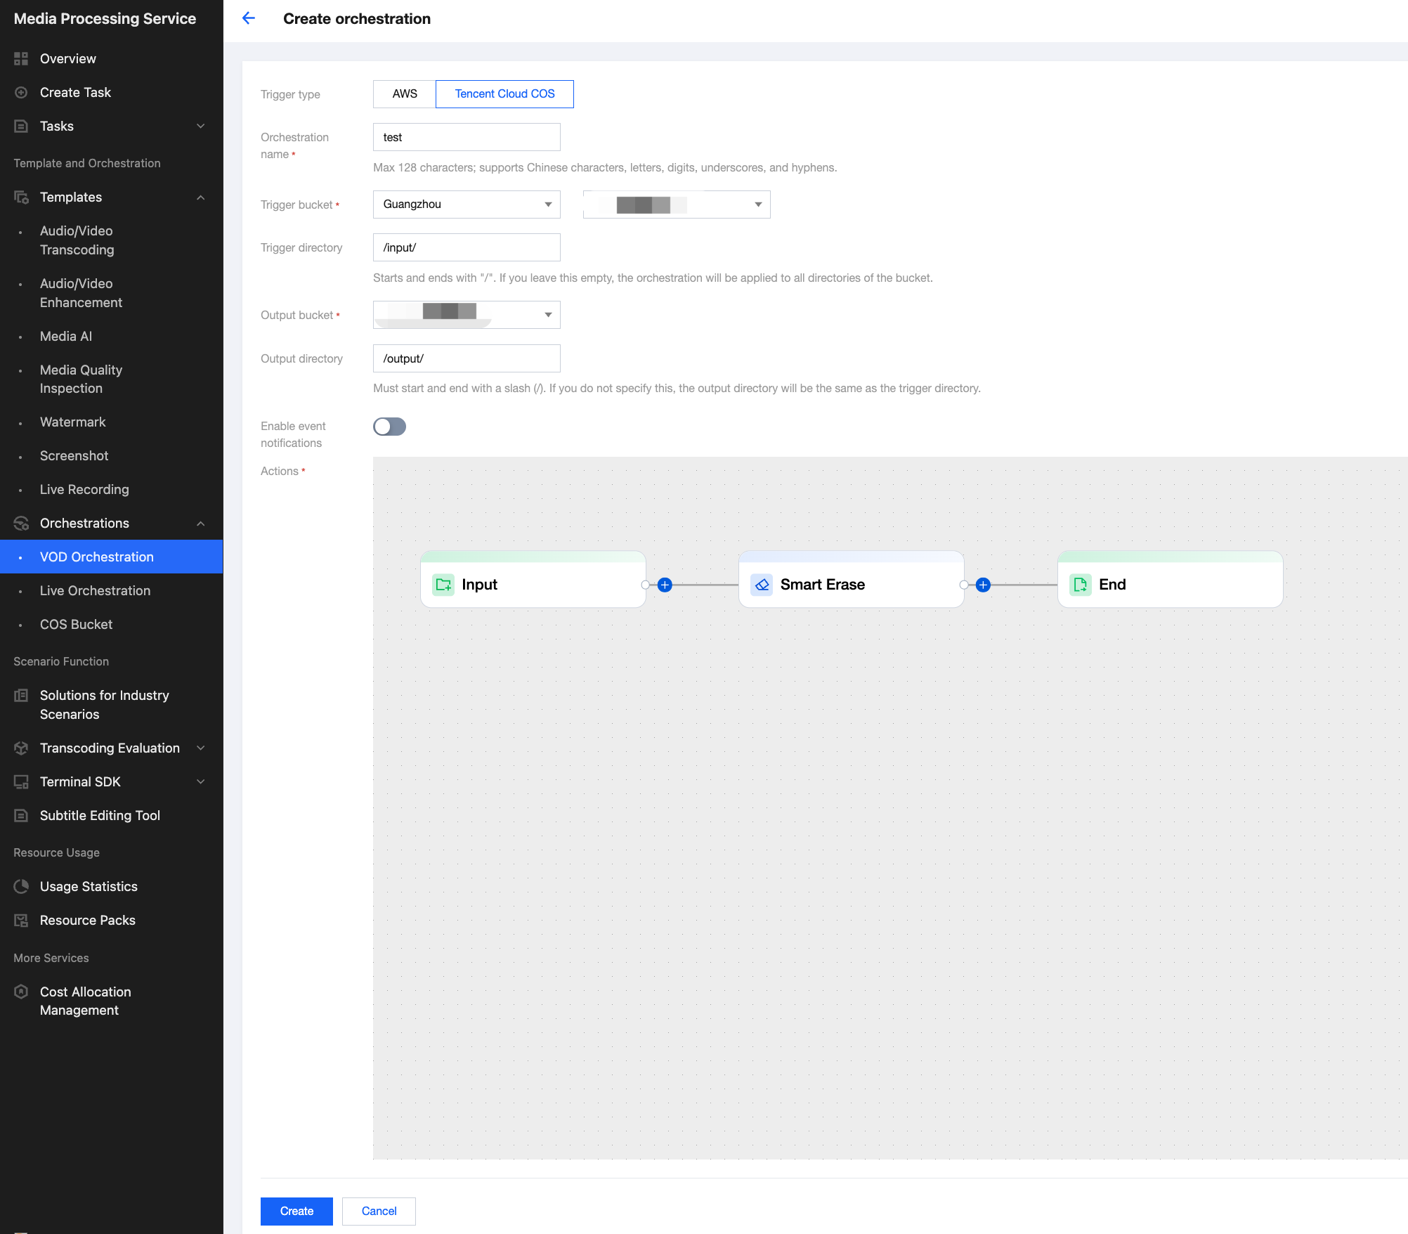Click the Trigger directory input field
1408x1234 pixels.
[x=467, y=247]
